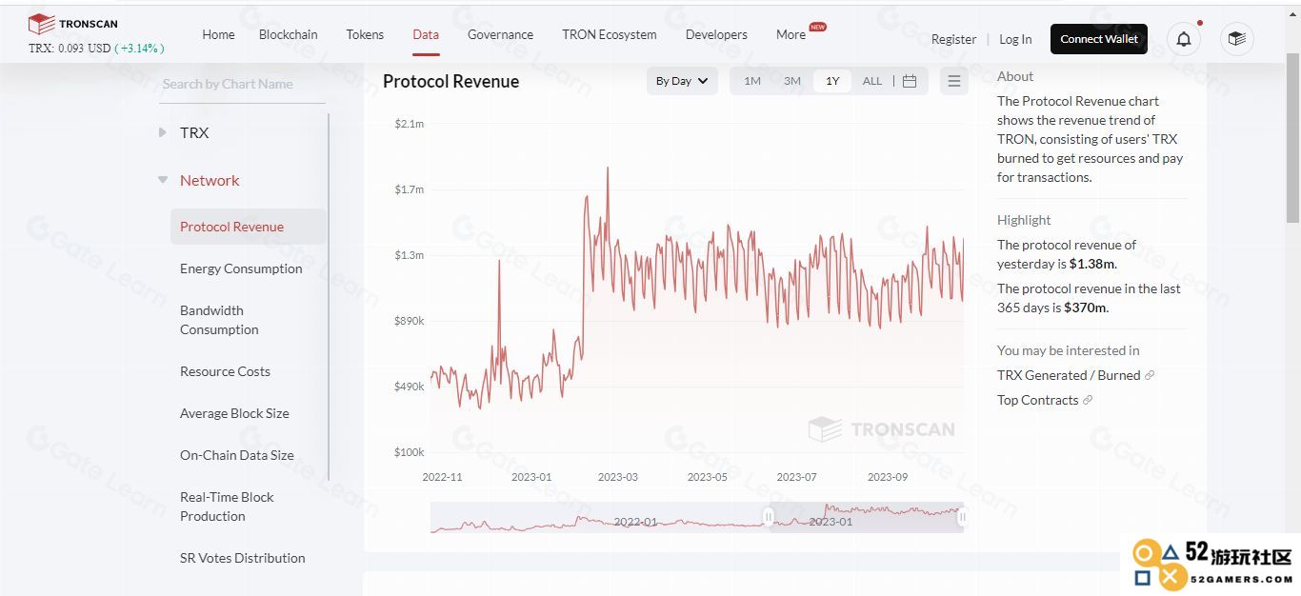Open the TRON Ecosystem menu
Screen dimensions: 1301x596
click(610, 34)
